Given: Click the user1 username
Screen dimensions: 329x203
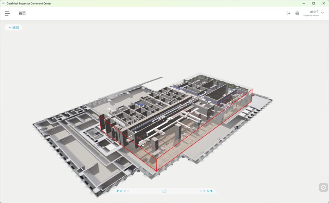Looking at the screenshot, I should pyautogui.click(x=314, y=12).
